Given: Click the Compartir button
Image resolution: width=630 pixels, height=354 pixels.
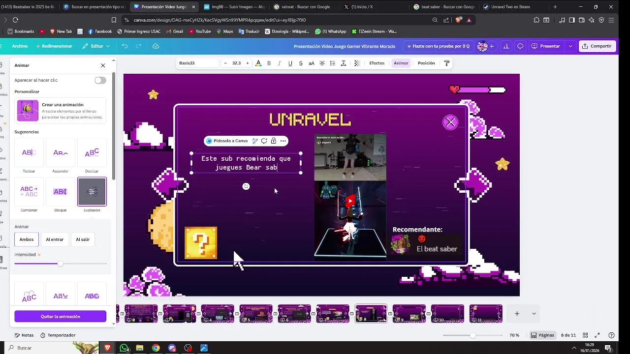Looking at the screenshot, I should pyautogui.click(x=596, y=46).
